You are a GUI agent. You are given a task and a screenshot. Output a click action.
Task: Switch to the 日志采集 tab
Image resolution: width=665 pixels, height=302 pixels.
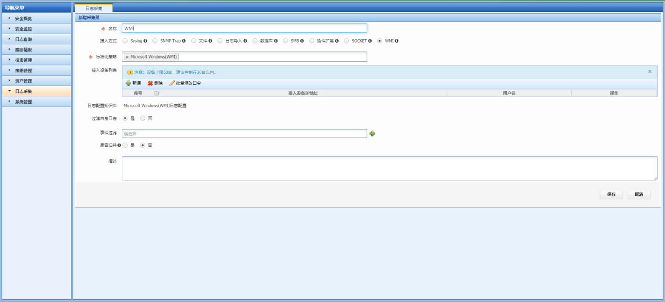point(94,8)
